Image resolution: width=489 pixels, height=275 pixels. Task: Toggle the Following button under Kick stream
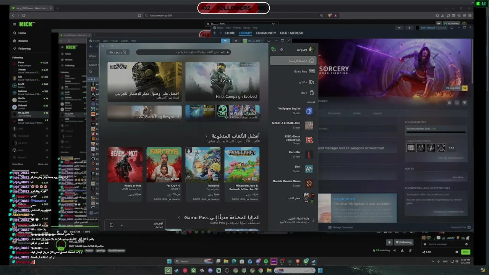click(403, 242)
